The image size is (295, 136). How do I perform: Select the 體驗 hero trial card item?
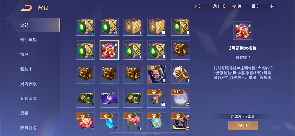(157, 74)
